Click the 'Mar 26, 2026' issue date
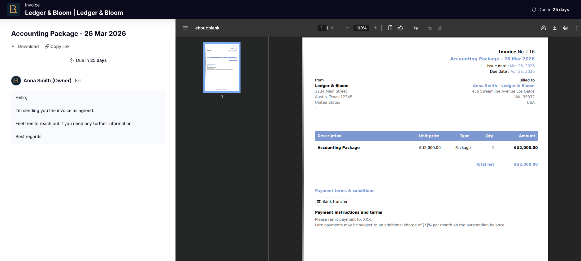581x261 pixels. pos(522,66)
